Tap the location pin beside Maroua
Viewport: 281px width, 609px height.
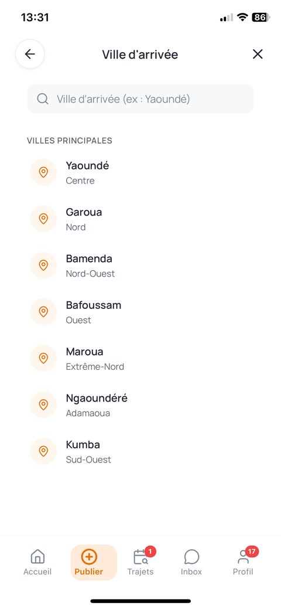pos(43,358)
